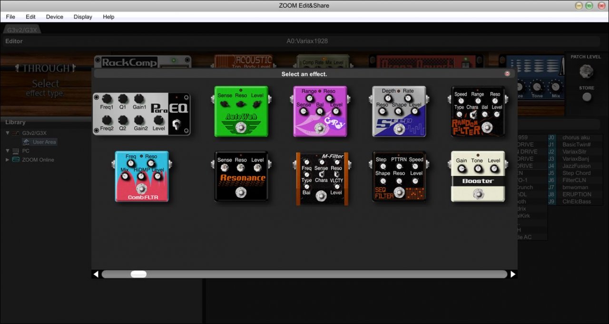
Task: Select the Comb FLTR pedal
Action: (142, 177)
